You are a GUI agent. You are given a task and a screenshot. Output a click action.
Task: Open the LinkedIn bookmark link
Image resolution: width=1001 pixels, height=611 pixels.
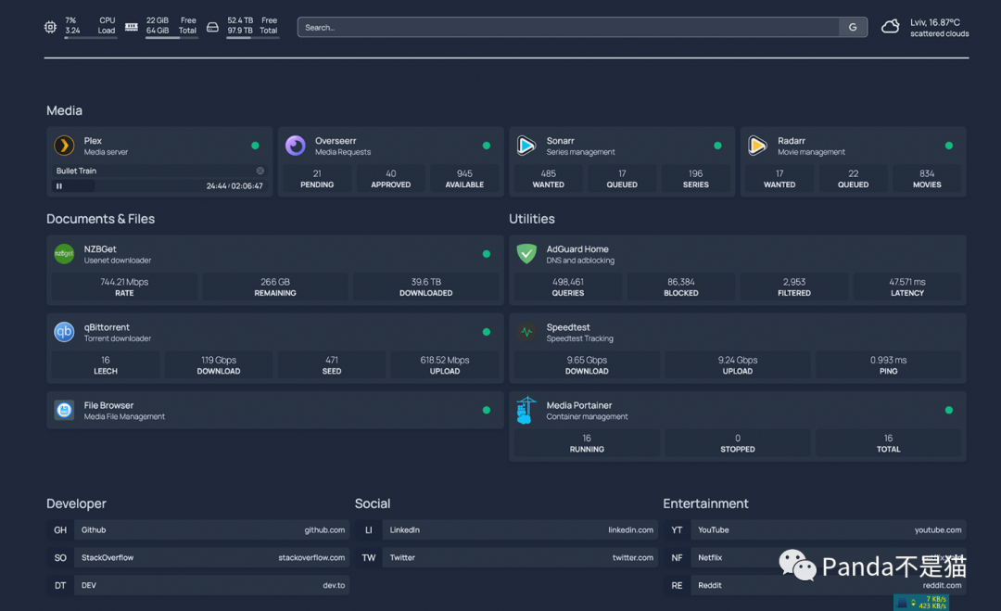(520, 530)
